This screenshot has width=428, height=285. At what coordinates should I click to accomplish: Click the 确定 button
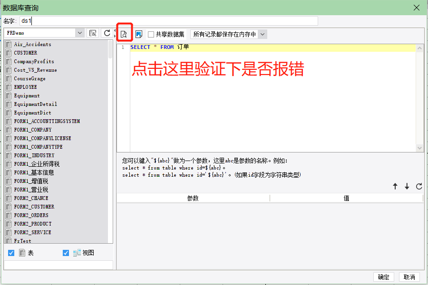[x=383, y=277]
